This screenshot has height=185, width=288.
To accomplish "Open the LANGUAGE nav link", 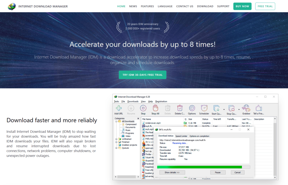I will tap(165, 6).
